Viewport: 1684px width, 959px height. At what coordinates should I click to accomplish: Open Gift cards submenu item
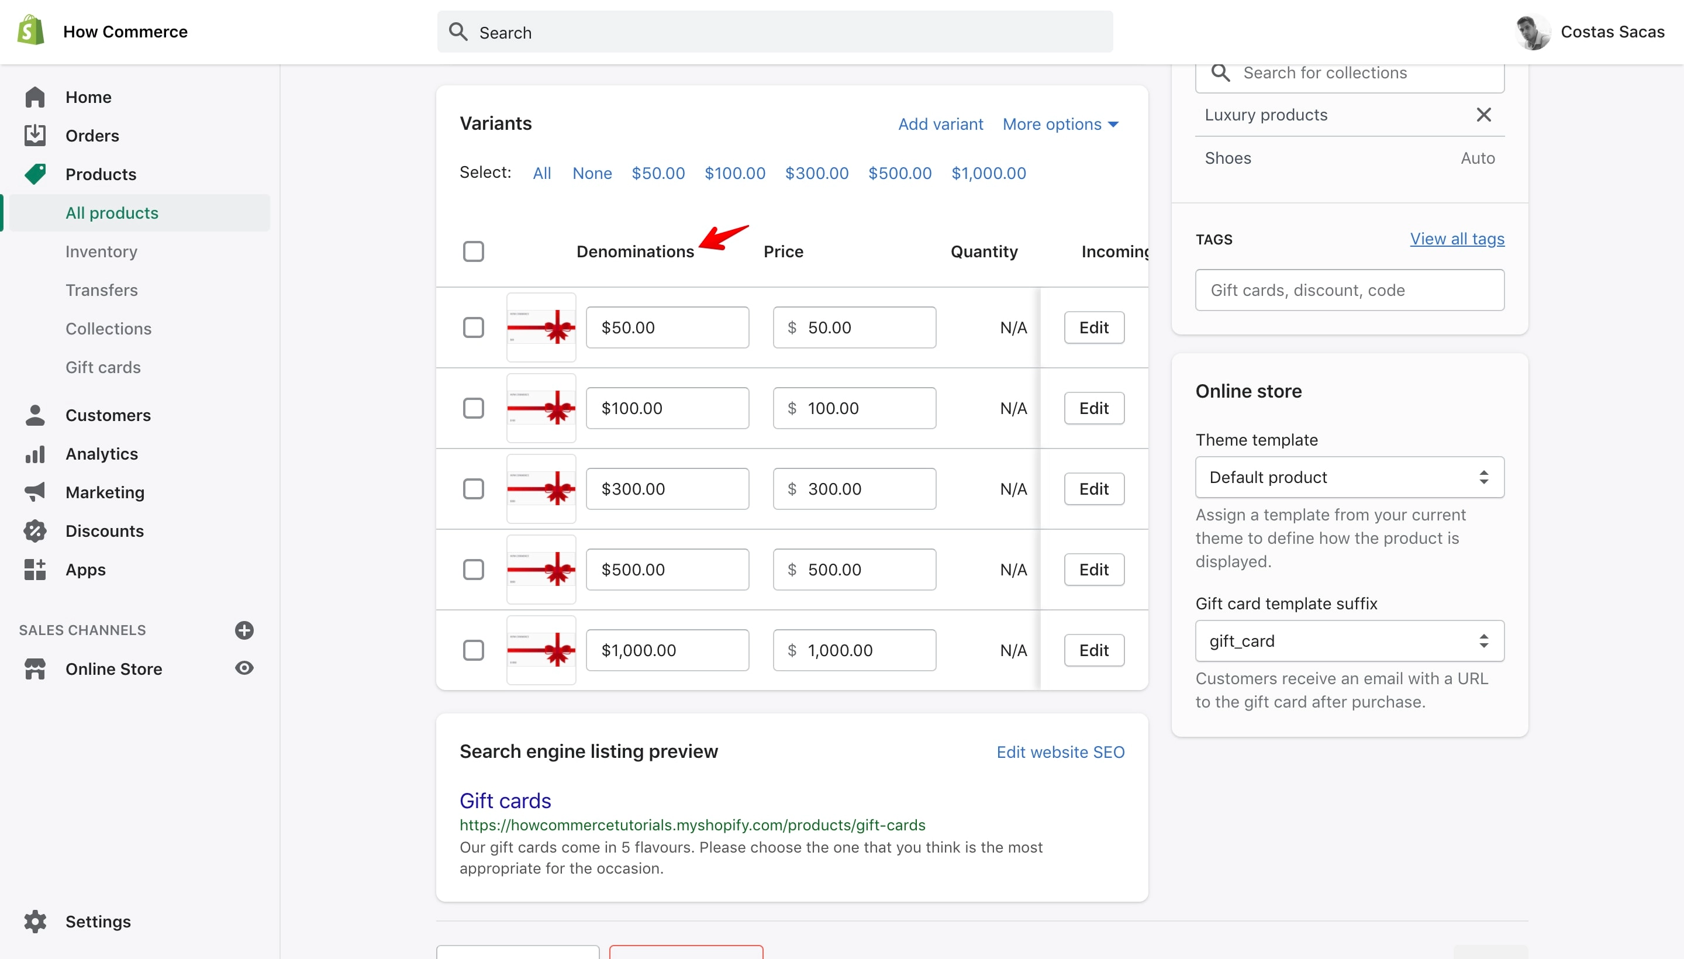point(103,367)
